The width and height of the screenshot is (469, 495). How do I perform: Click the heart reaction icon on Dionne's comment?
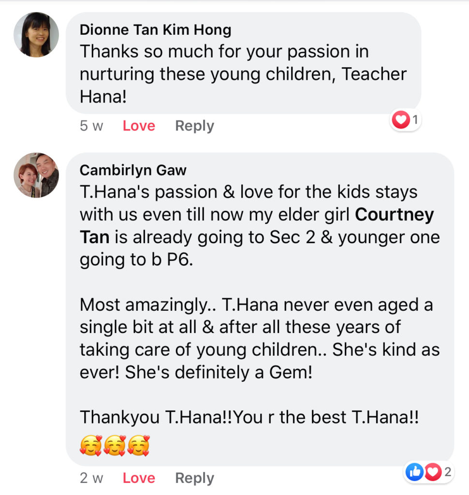[400, 120]
